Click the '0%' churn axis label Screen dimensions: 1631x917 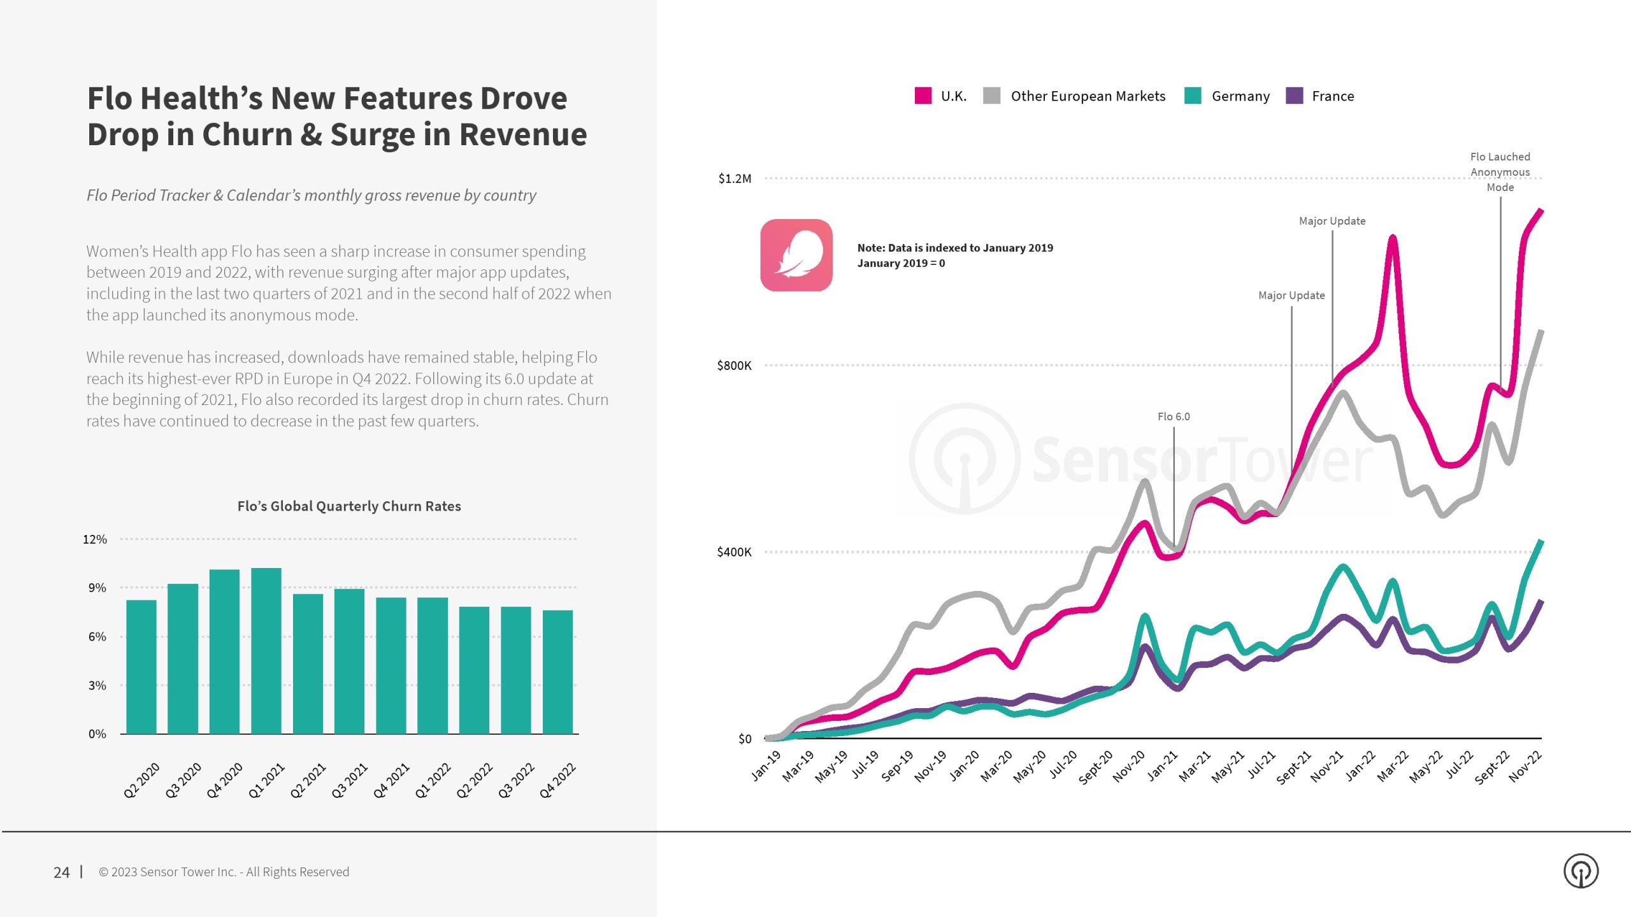click(x=97, y=734)
